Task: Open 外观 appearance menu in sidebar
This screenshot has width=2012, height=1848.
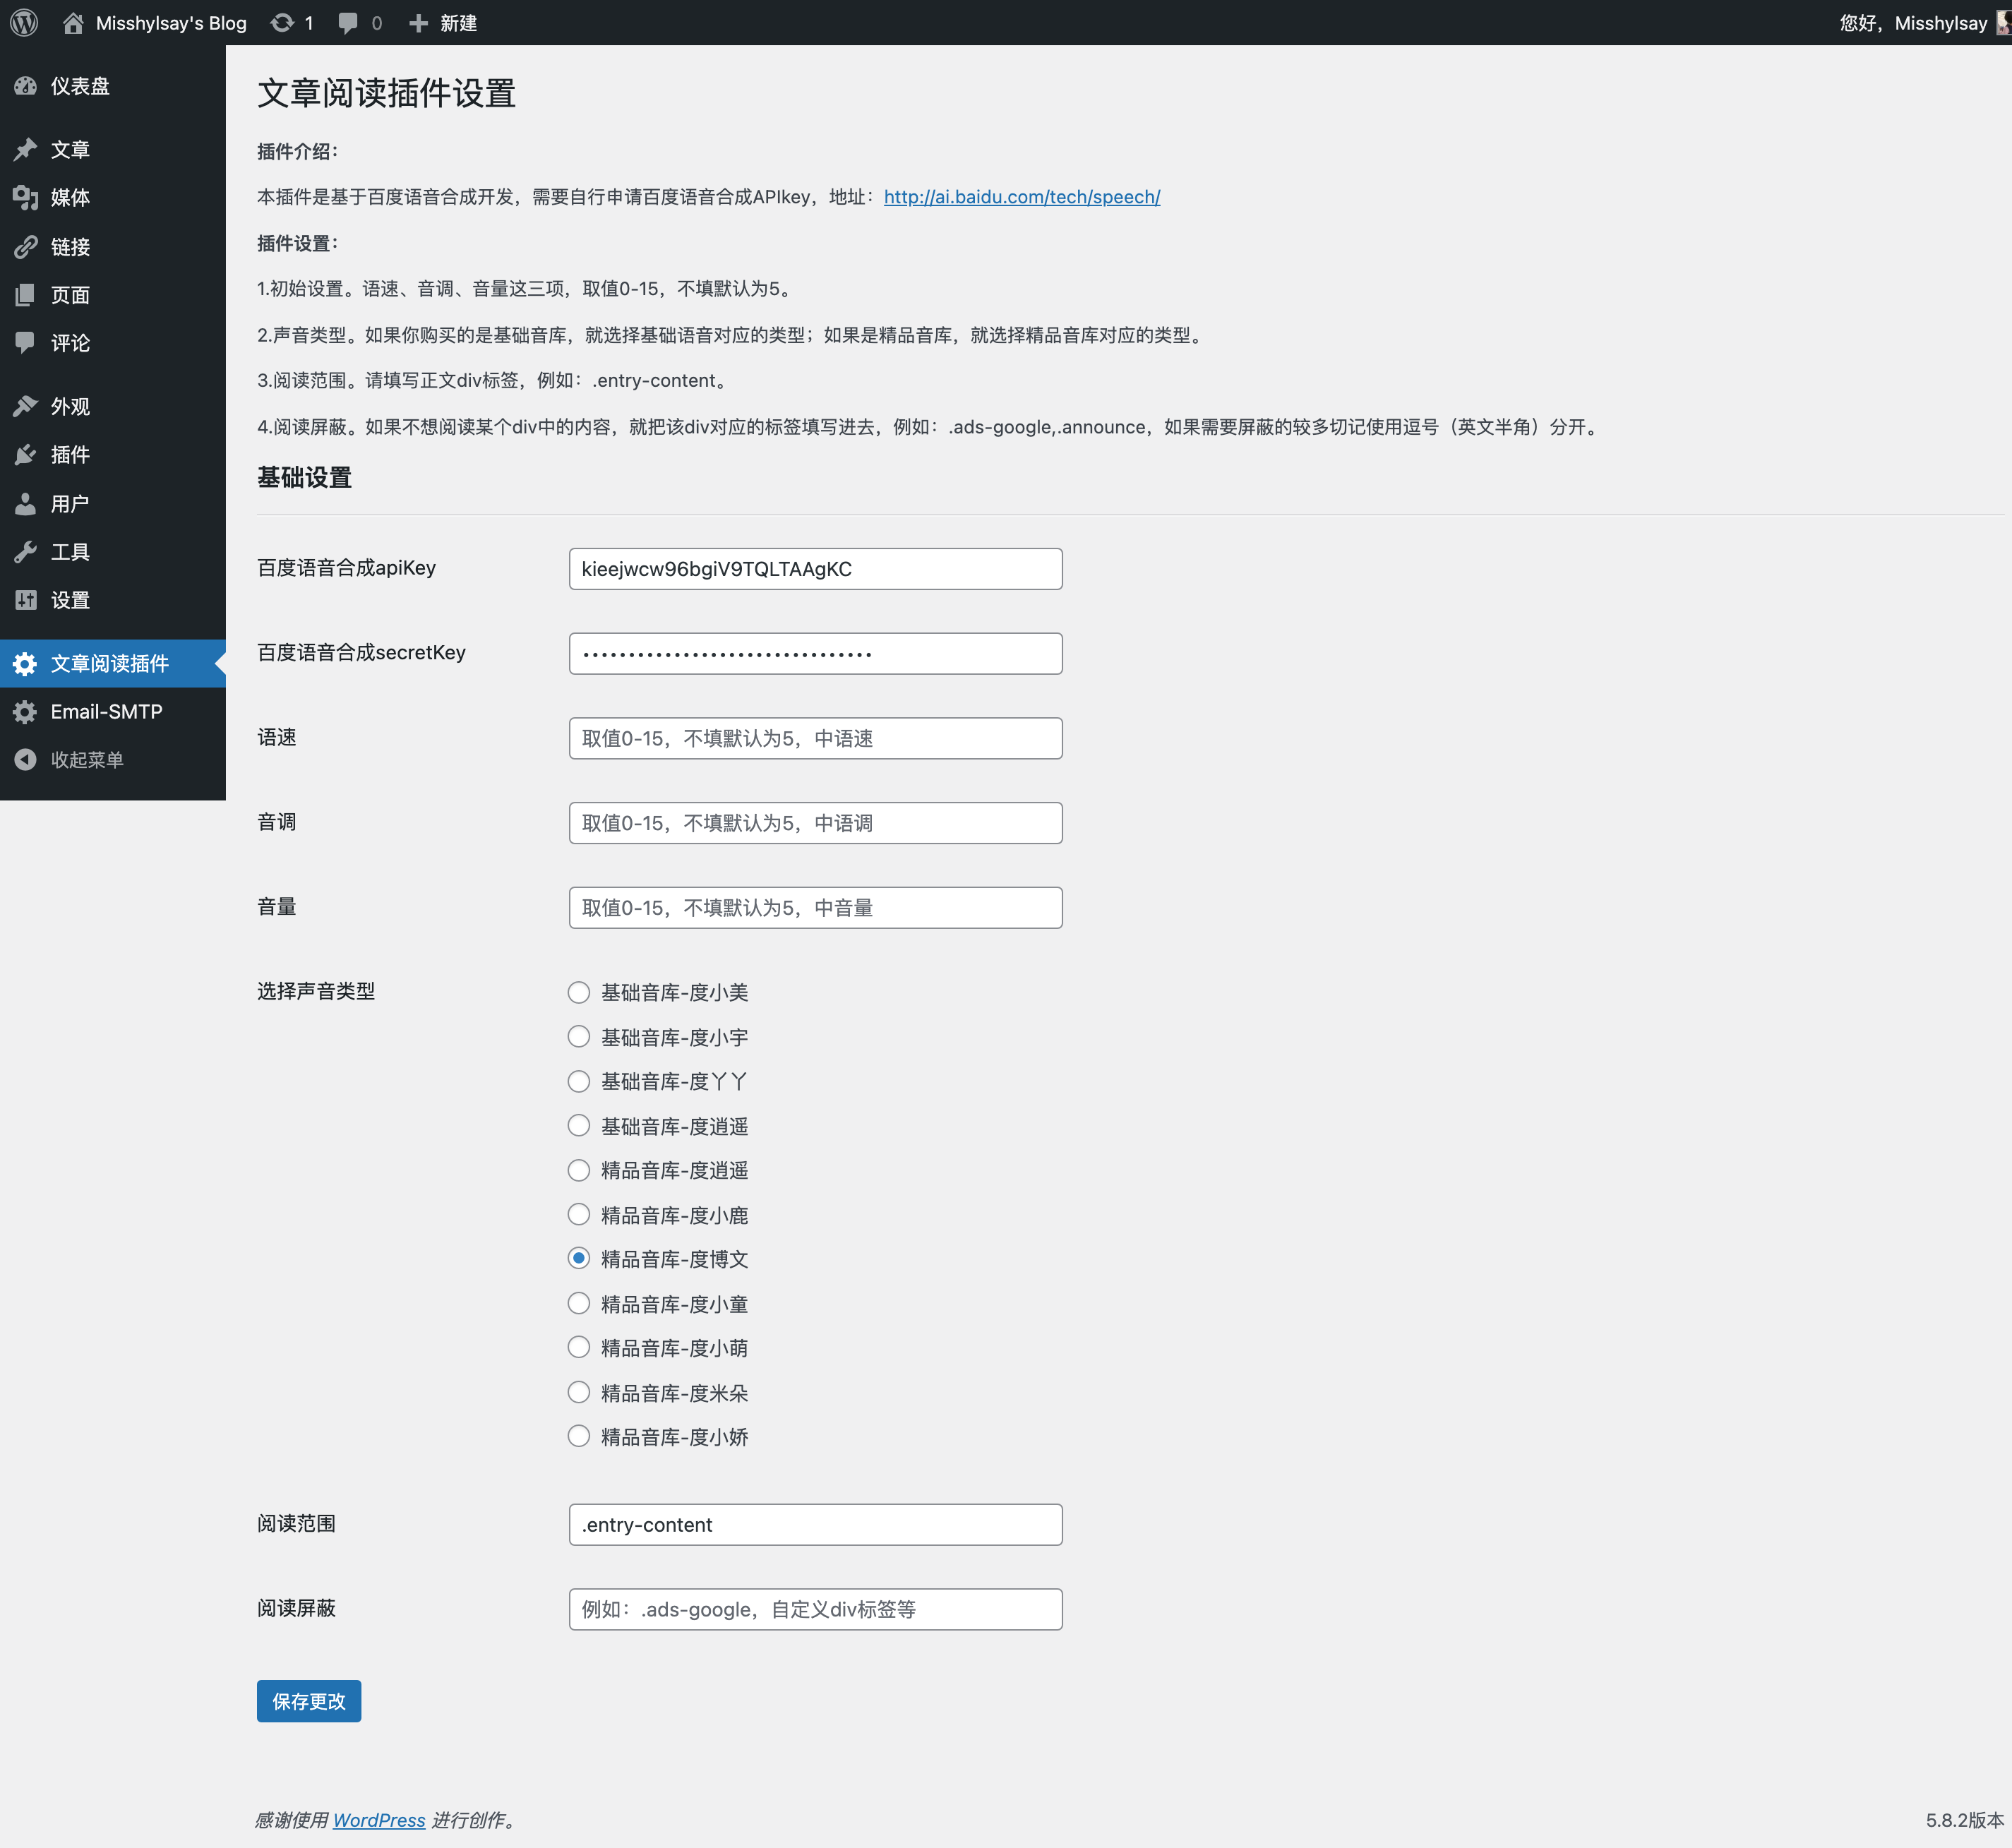Action: tap(70, 406)
